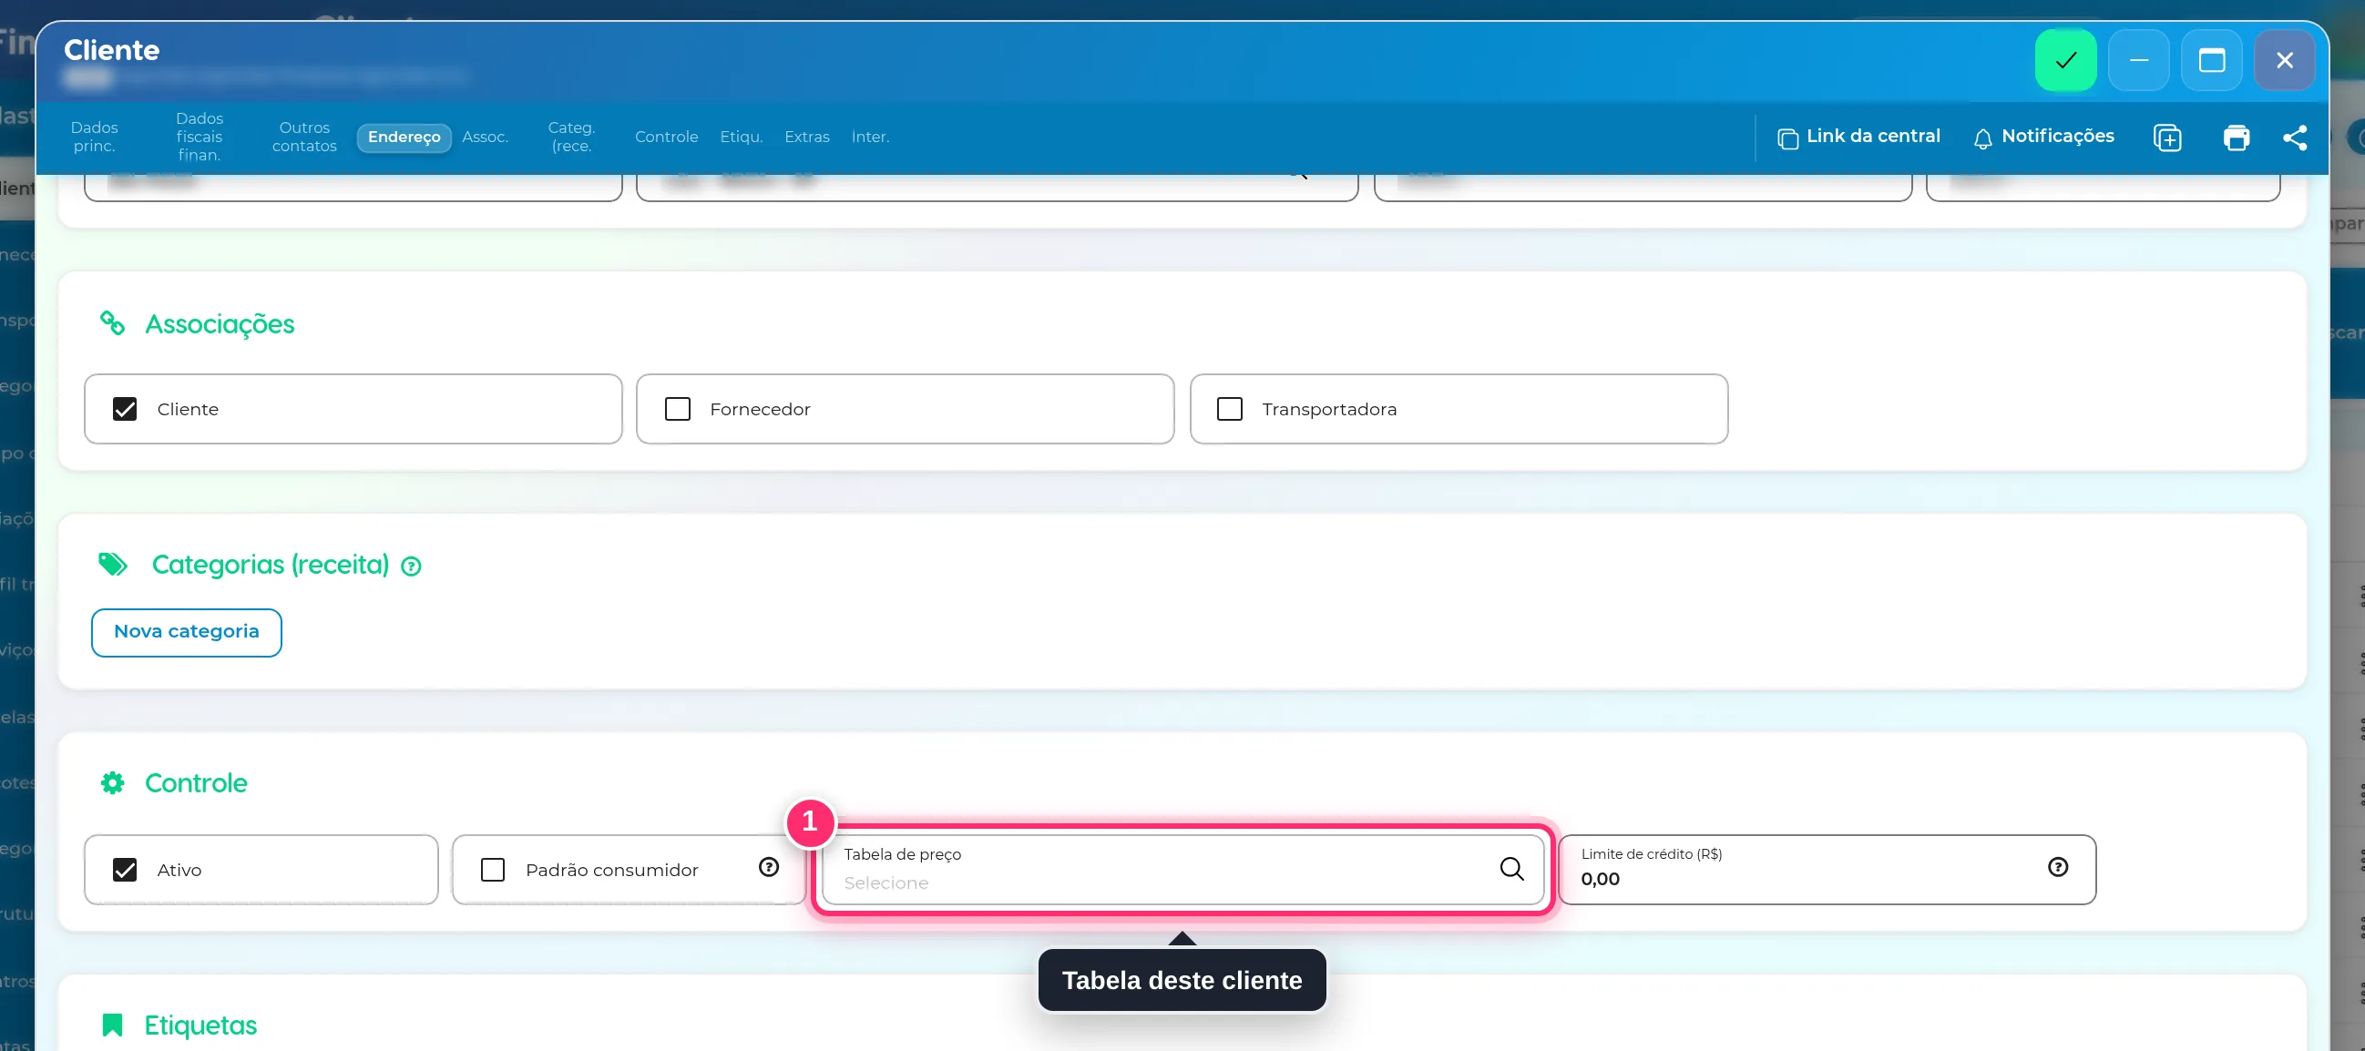Click the printer icon
2365x1051 pixels.
[2237, 138]
